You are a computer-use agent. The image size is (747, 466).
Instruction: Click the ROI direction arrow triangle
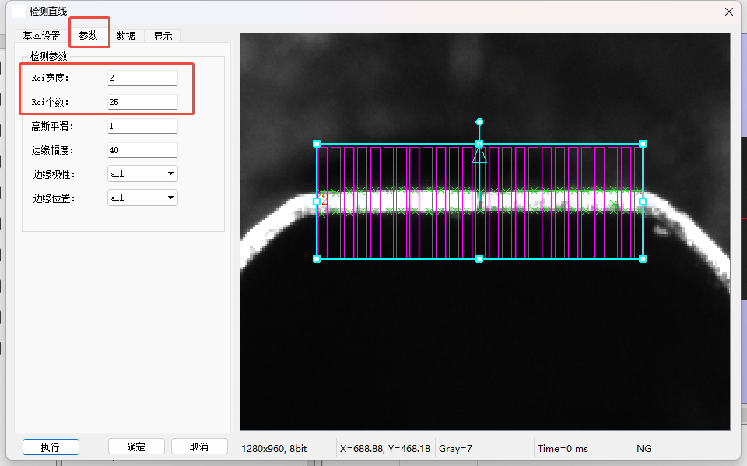479,155
